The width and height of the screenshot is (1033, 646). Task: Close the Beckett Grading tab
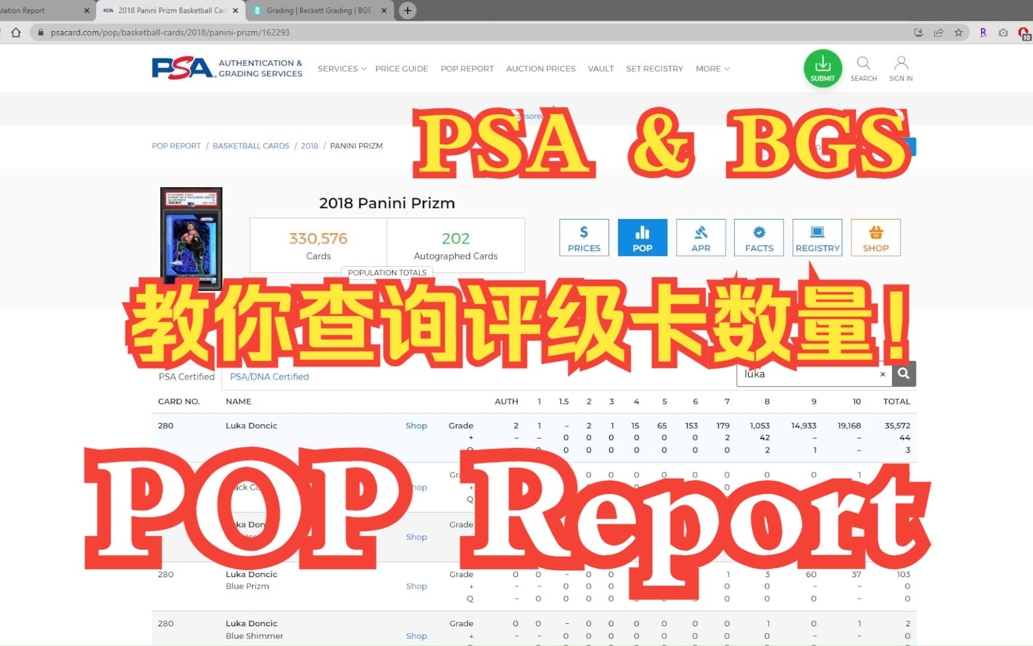coord(384,10)
